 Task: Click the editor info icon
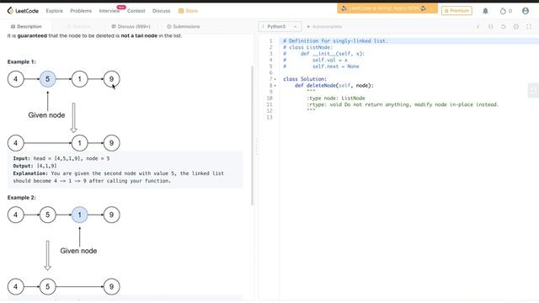point(478,26)
